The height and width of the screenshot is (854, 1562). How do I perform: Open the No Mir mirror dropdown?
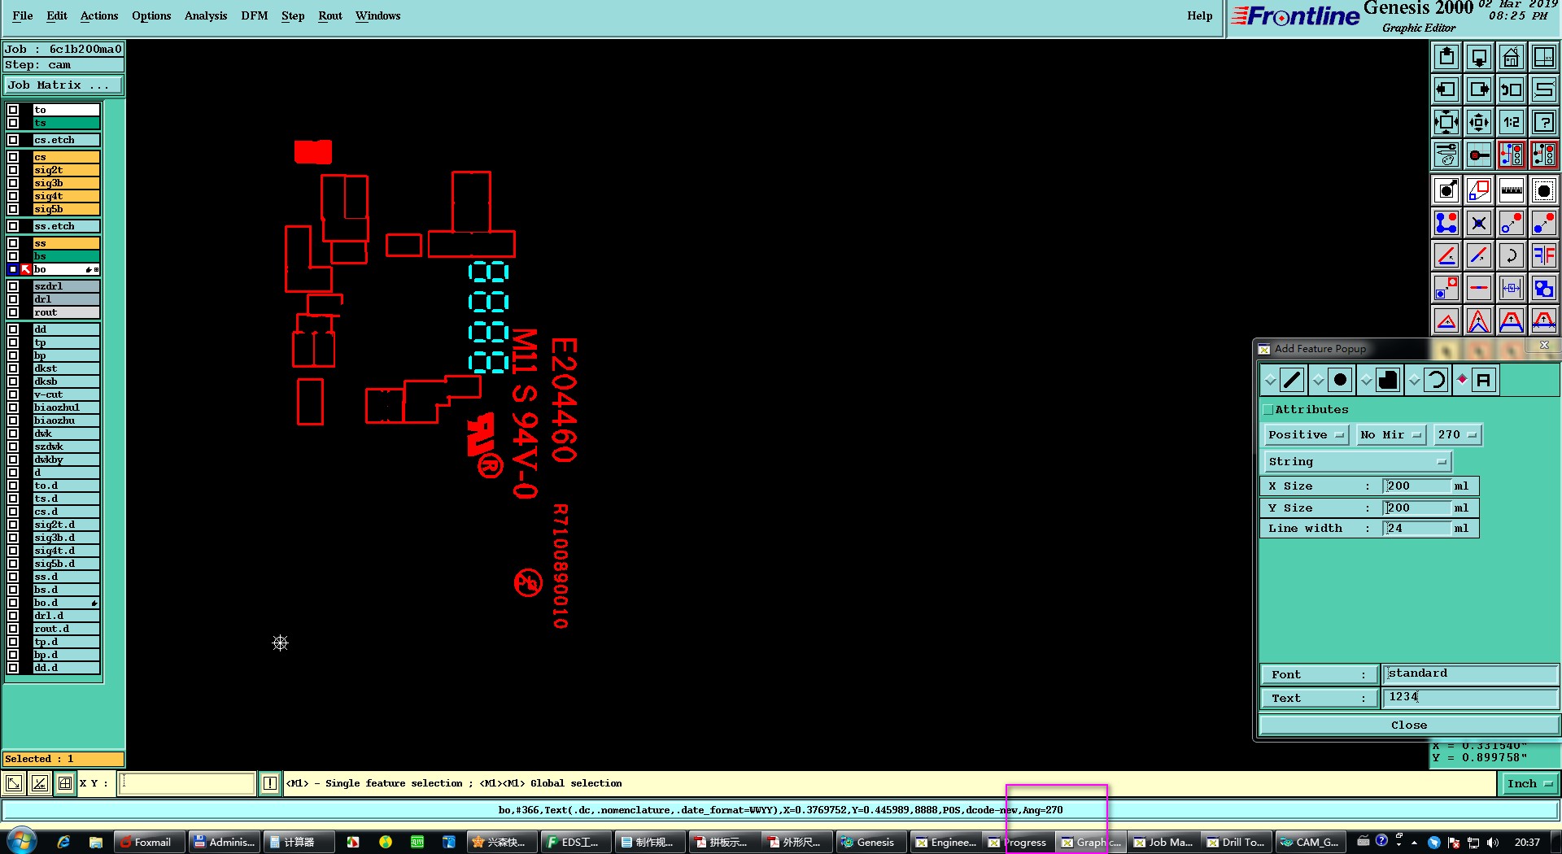click(x=1391, y=435)
